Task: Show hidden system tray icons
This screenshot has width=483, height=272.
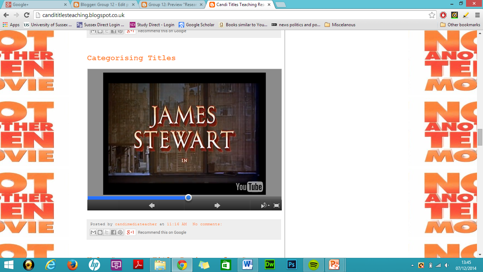Action: [412, 265]
